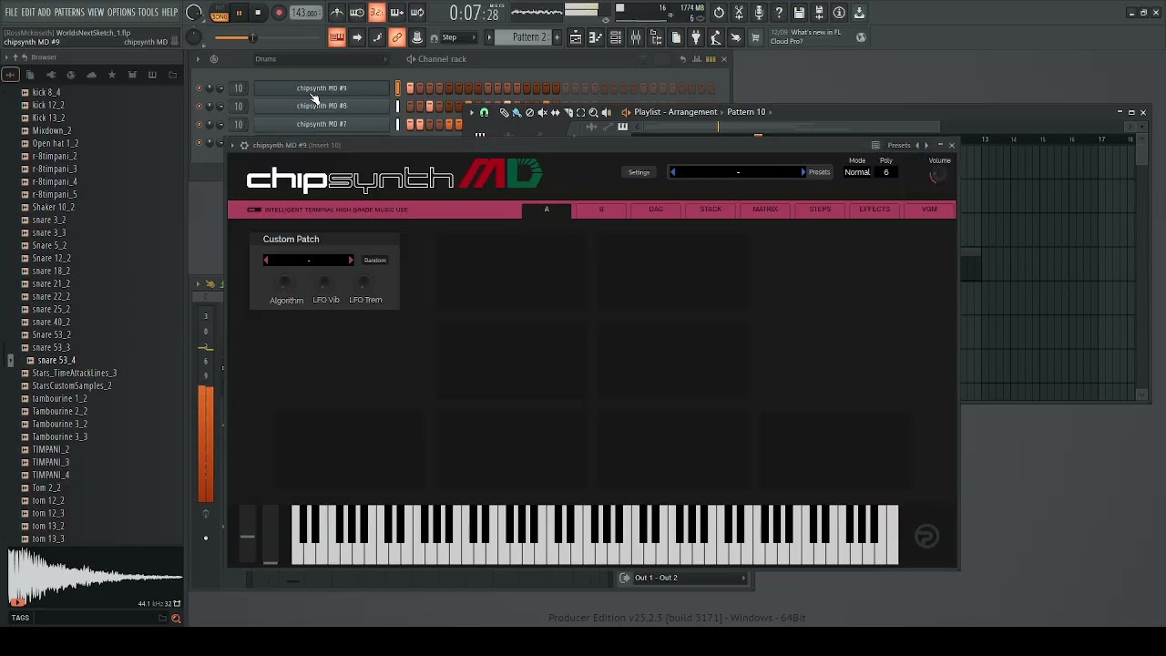Toggle the metronome icon
This screenshot has width=1166, height=656.
point(337,13)
